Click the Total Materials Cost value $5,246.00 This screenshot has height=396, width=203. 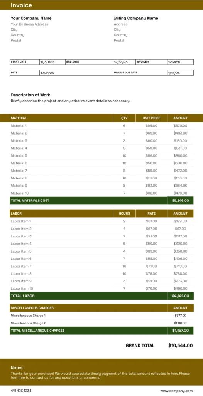point(180,201)
